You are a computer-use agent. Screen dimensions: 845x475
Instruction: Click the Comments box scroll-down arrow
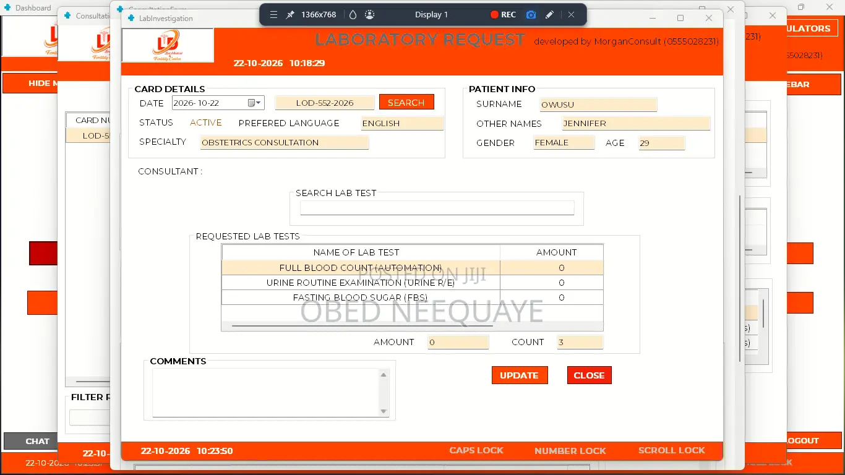coord(384,411)
